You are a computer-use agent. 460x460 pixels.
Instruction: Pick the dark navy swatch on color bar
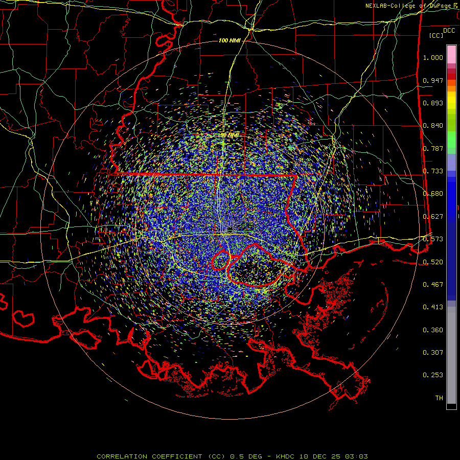(451, 258)
